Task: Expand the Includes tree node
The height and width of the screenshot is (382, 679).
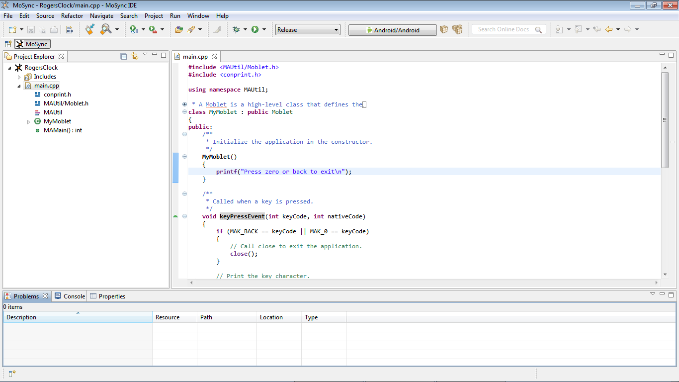Action: [19, 77]
